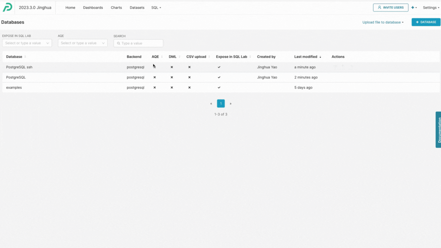Open the plus icon in the navigation bar
Image resolution: width=441 pixels, height=248 pixels.
[413, 7]
